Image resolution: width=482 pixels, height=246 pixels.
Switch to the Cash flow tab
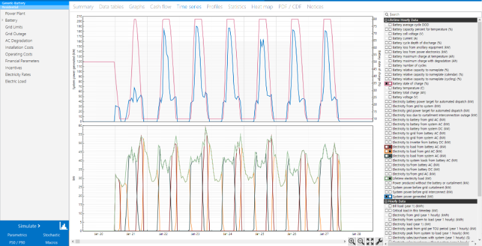tap(160, 6)
